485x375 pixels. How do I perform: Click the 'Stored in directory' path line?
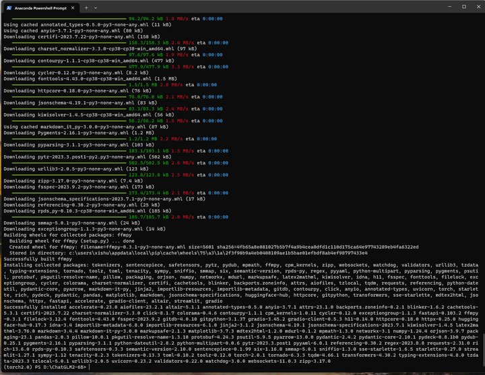point(189,253)
